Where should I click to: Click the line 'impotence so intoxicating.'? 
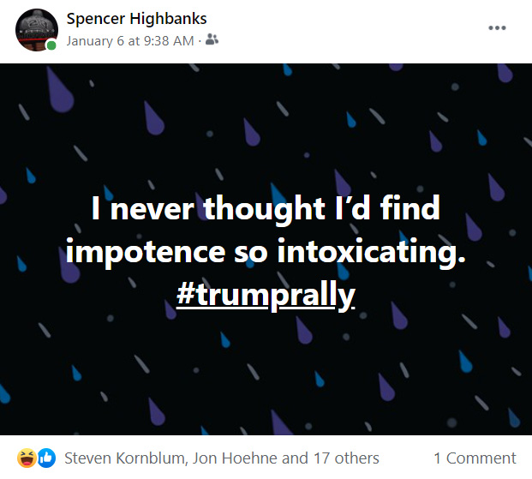pyautogui.click(x=266, y=252)
